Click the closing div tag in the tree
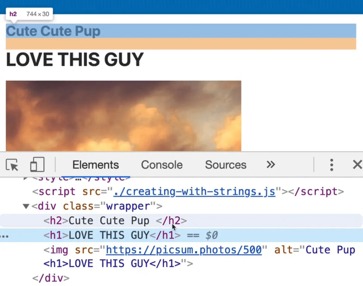The height and width of the screenshot is (286, 363). [x=51, y=278]
